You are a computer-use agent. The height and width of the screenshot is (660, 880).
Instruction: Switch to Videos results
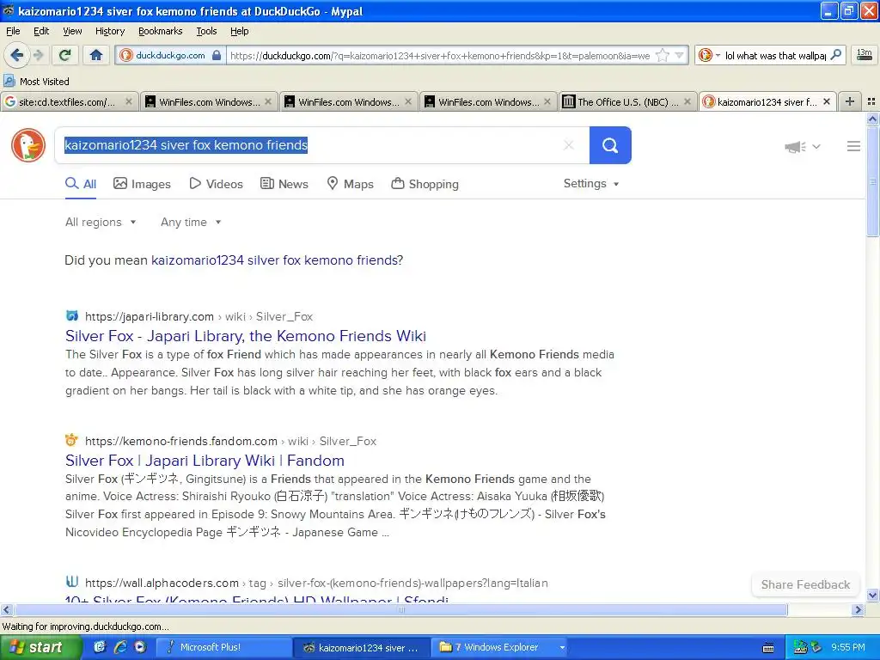tap(216, 184)
